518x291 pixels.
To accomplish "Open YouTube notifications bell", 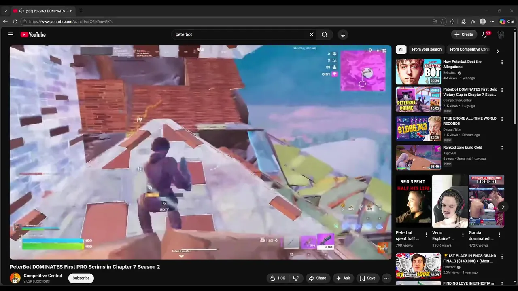I will 485,34.
